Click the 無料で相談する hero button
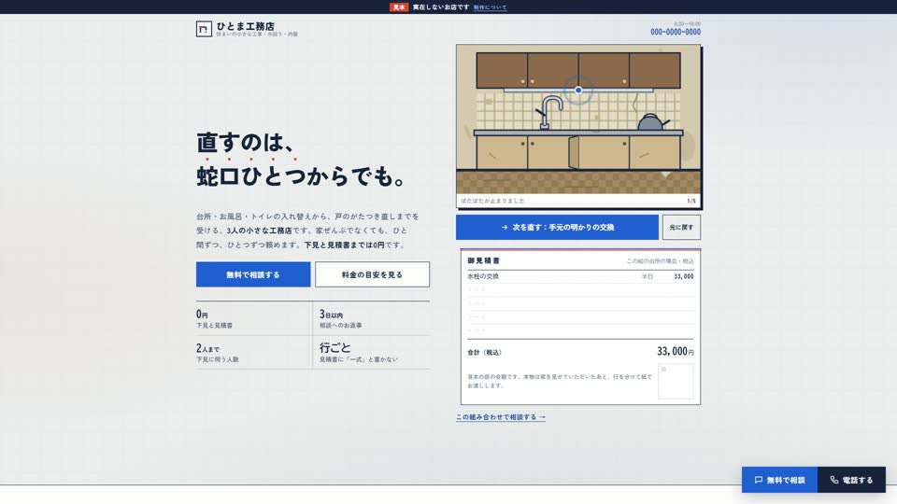Screen dimensions: 897x504 click(x=253, y=274)
